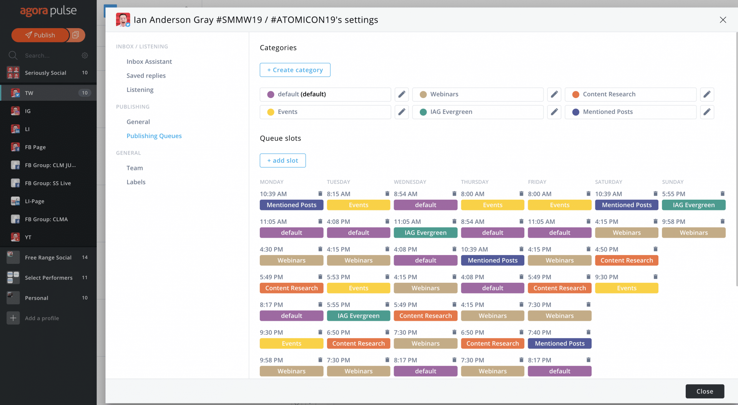Edit the Mentioned Posts category pencil icon
738x405 pixels.
coord(707,112)
